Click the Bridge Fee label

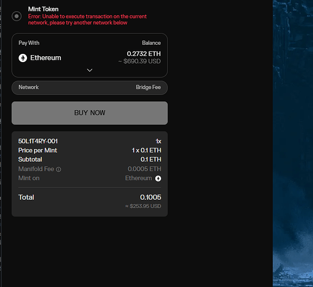[x=148, y=87]
